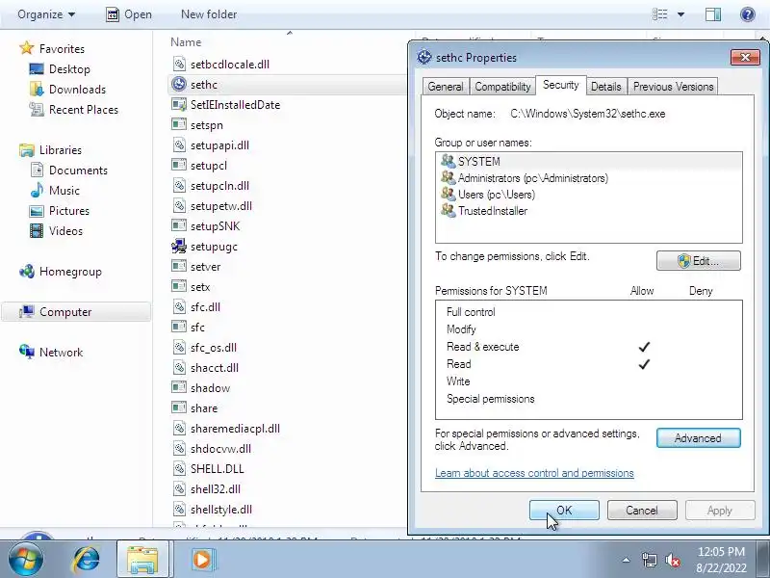The height and width of the screenshot is (578, 770).
Task: Toggle the preview pane icon
Action: pos(713,14)
